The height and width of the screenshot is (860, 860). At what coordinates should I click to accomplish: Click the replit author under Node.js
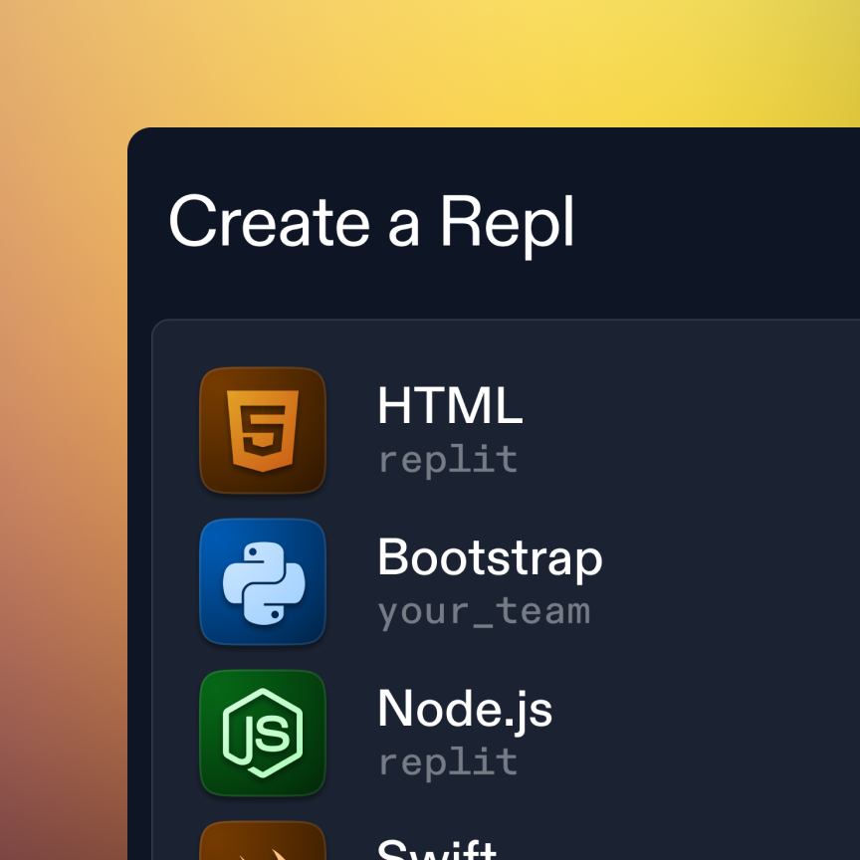pos(448,762)
